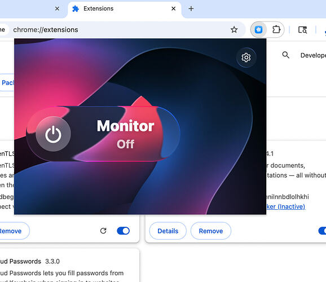
Task: Click the tab search icon in toolbar
Action: click(x=302, y=30)
